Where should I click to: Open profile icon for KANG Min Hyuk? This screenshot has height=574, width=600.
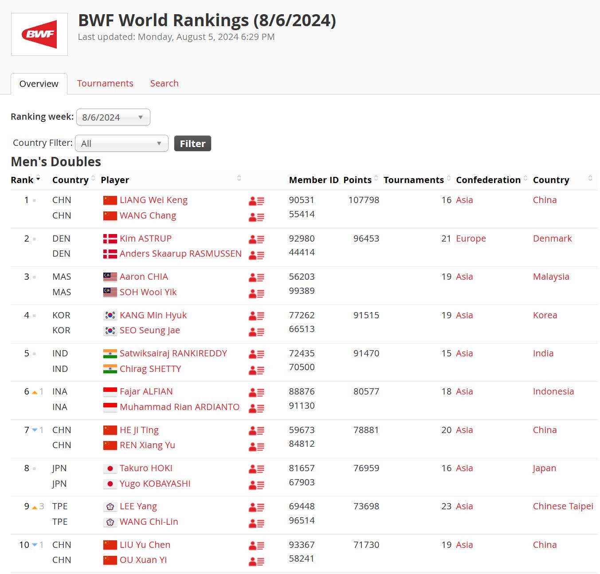point(256,316)
